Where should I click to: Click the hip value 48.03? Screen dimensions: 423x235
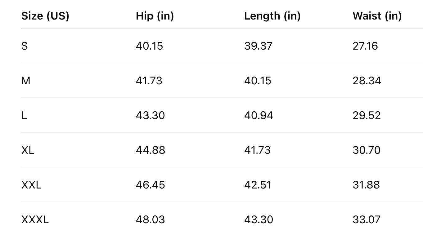pos(150,219)
